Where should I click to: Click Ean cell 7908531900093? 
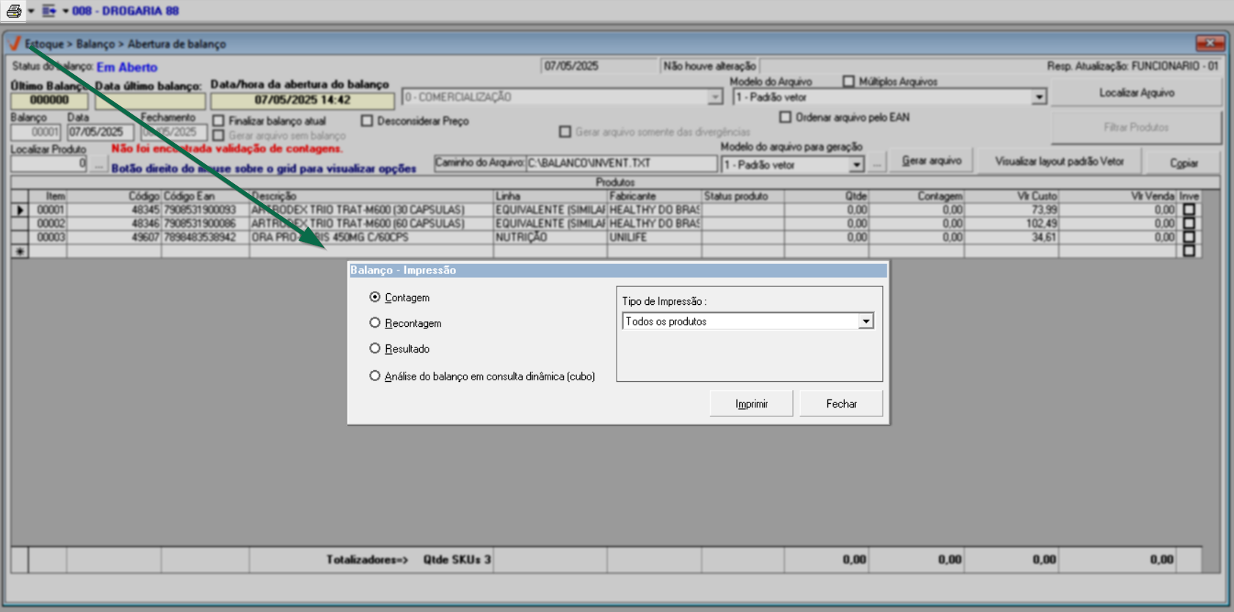pyautogui.click(x=206, y=210)
